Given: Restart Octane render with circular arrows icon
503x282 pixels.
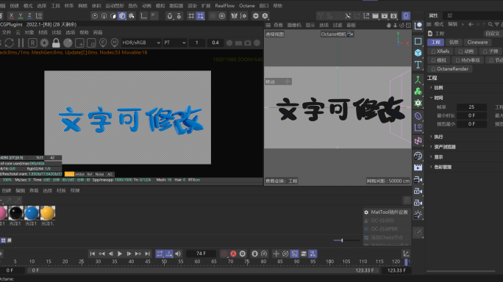Looking at the screenshot, I should pos(10,43).
